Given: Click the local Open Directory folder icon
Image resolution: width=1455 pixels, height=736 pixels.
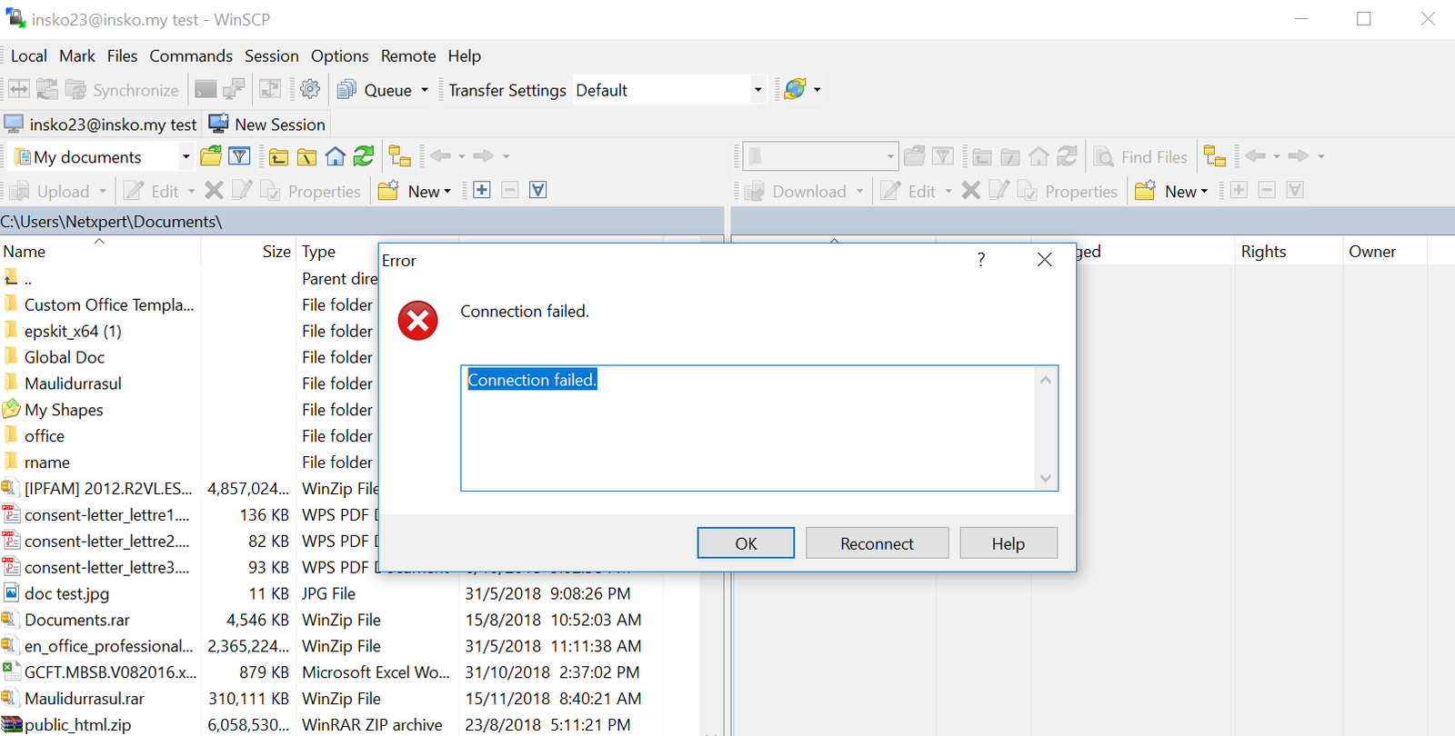Looking at the screenshot, I should tap(211, 156).
